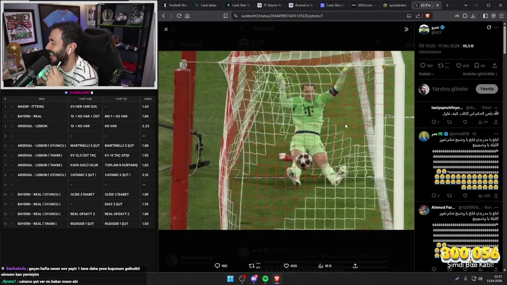Image resolution: width=507 pixels, height=285 pixels.
Task: Bookmark the tweet showing 68 bookmarks
Action: pos(477,66)
